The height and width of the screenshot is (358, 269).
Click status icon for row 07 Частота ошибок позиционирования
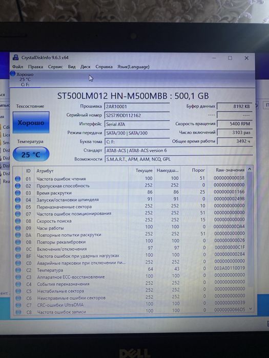coord(18,214)
